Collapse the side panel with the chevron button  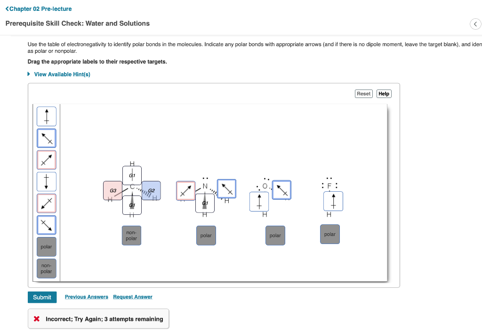[475, 24]
